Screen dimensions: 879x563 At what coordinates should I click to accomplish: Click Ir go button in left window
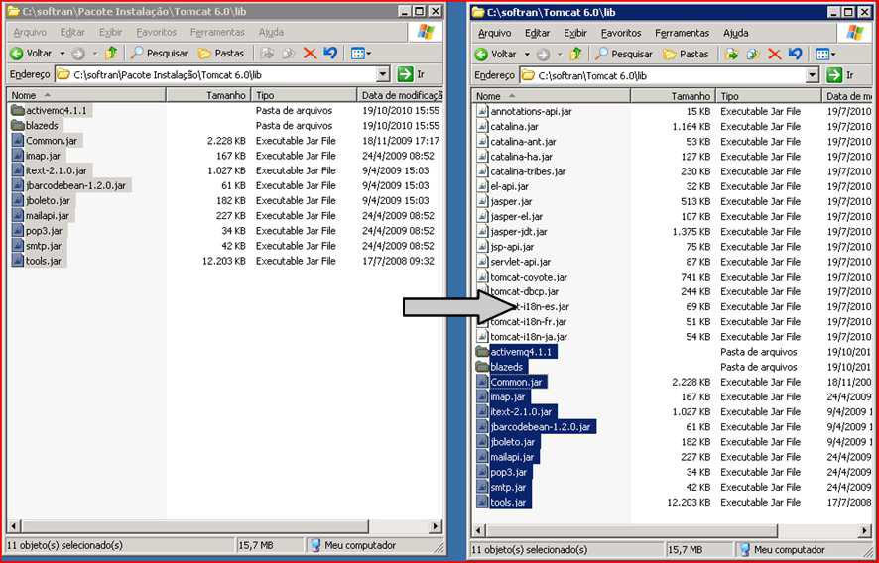click(412, 74)
